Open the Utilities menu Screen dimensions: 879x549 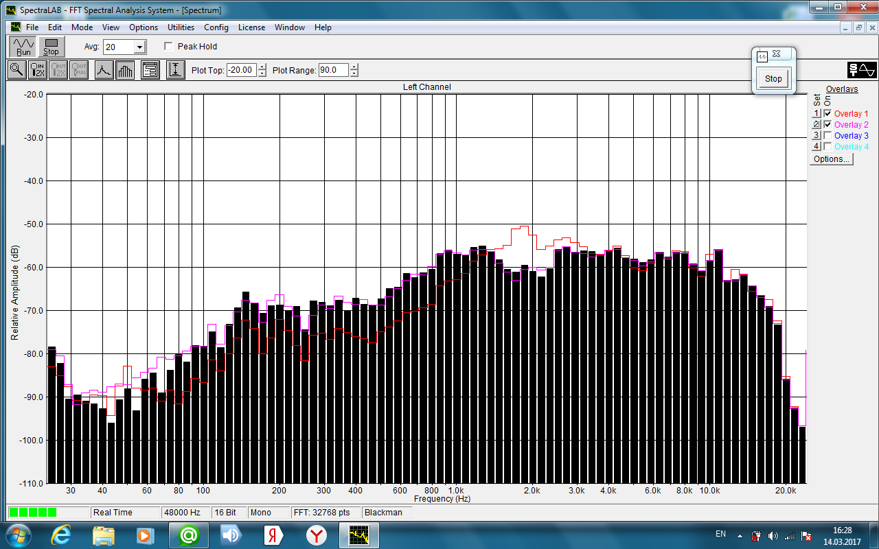coord(181,27)
